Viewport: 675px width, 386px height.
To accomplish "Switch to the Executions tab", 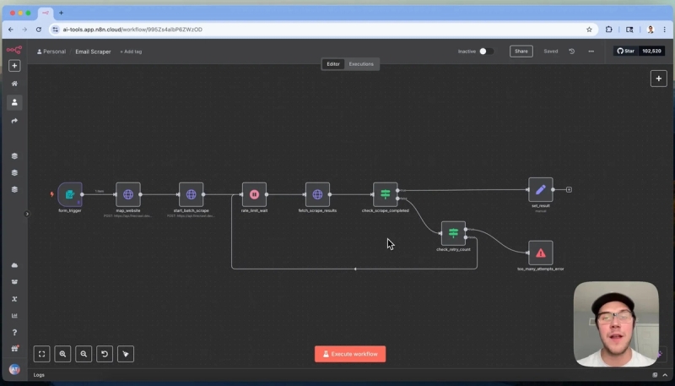I will (x=361, y=63).
